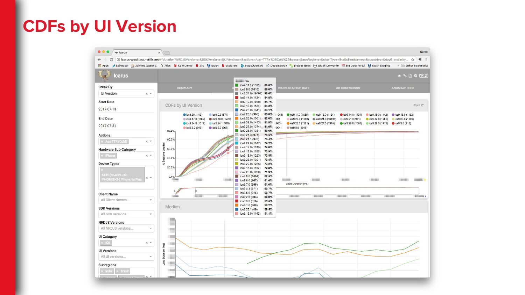Bookmark page using the star icon
This screenshot has width=525, height=295.
click(413, 60)
